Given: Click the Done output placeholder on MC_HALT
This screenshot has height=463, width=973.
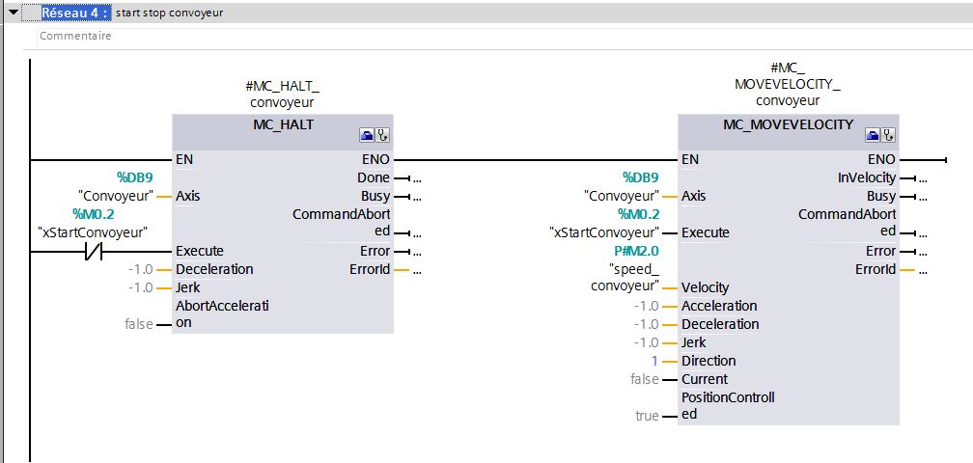Looking at the screenshot, I should coord(416,178).
